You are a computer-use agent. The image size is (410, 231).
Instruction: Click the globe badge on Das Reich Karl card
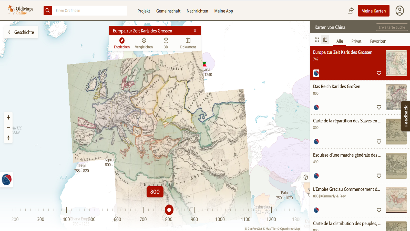(x=316, y=107)
